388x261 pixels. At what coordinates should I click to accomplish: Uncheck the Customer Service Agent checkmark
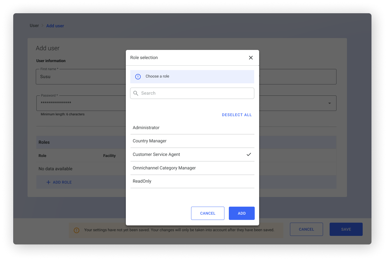249,155
